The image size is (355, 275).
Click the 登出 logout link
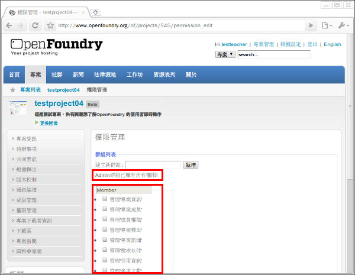312,44
